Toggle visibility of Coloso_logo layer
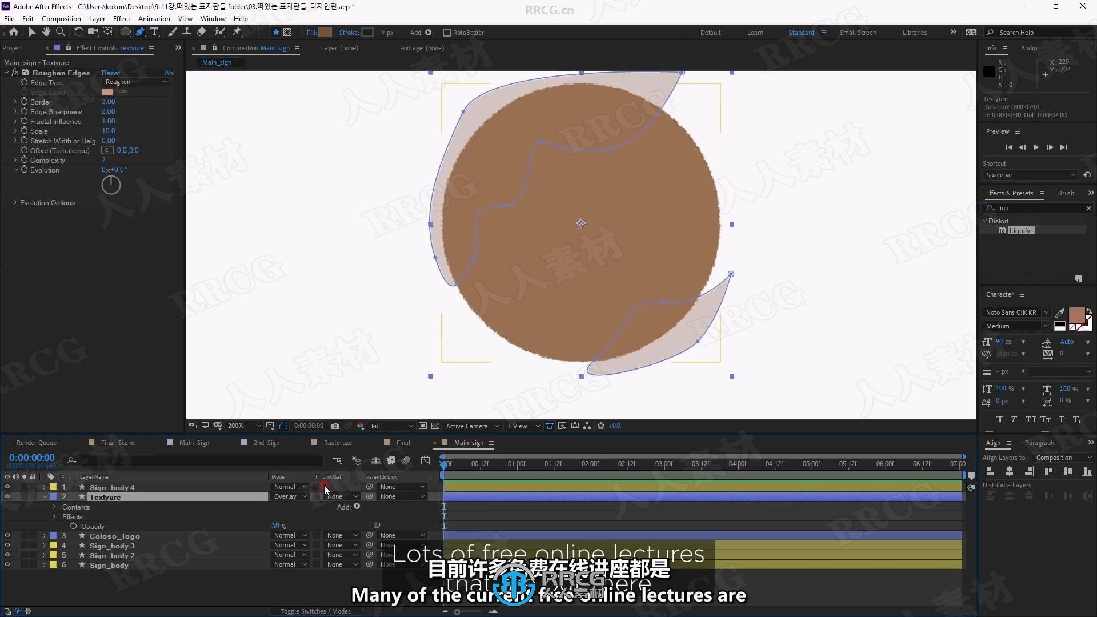 [x=7, y=536]
